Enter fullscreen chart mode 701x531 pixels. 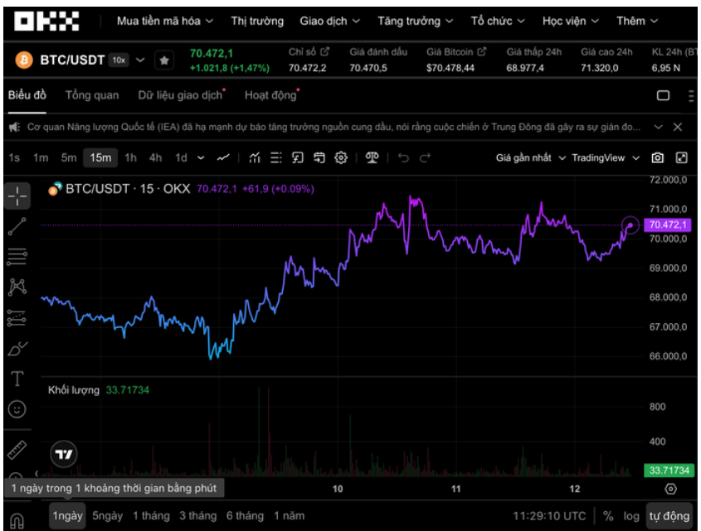[x=681, y=157]
